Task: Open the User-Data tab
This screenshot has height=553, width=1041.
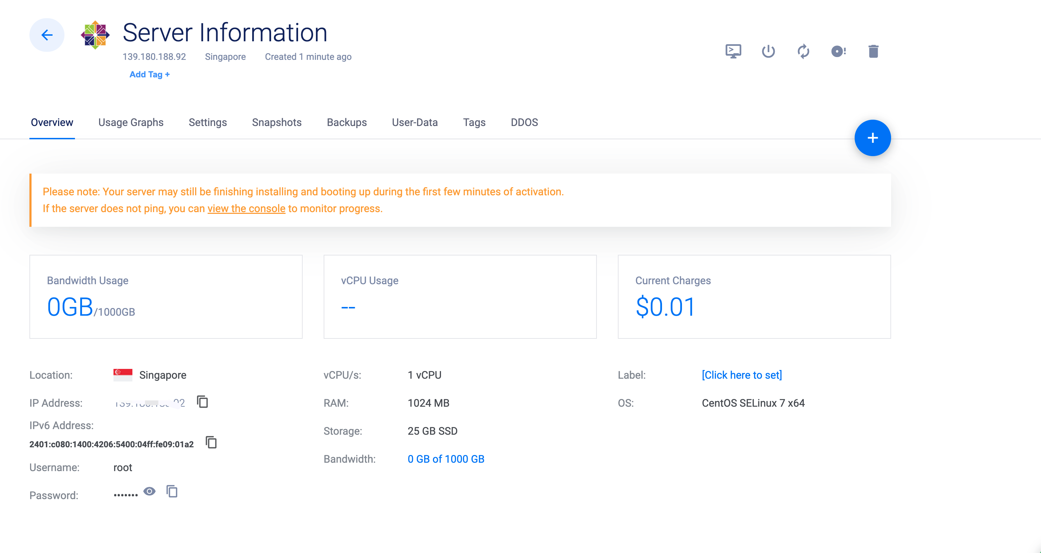Action: click(415, 122)
